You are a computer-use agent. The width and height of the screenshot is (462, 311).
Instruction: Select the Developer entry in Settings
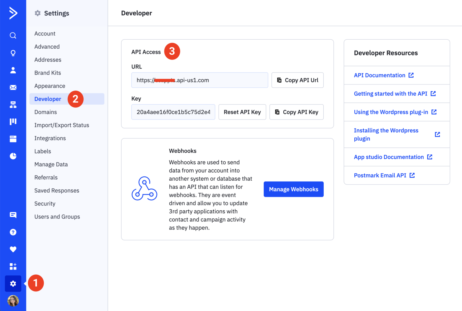point(48,99)
